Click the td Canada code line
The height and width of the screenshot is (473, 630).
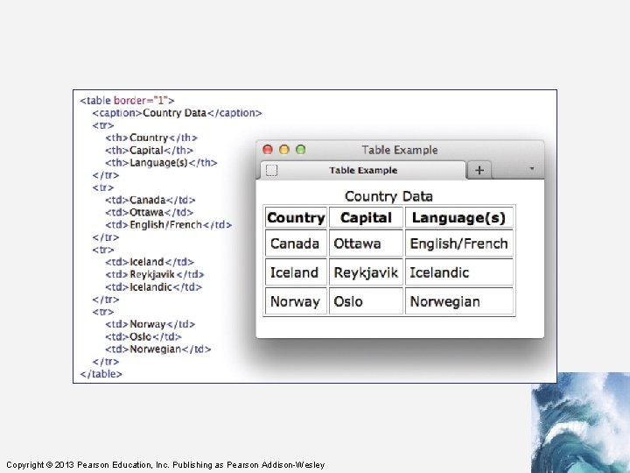[x=150, y=200]
